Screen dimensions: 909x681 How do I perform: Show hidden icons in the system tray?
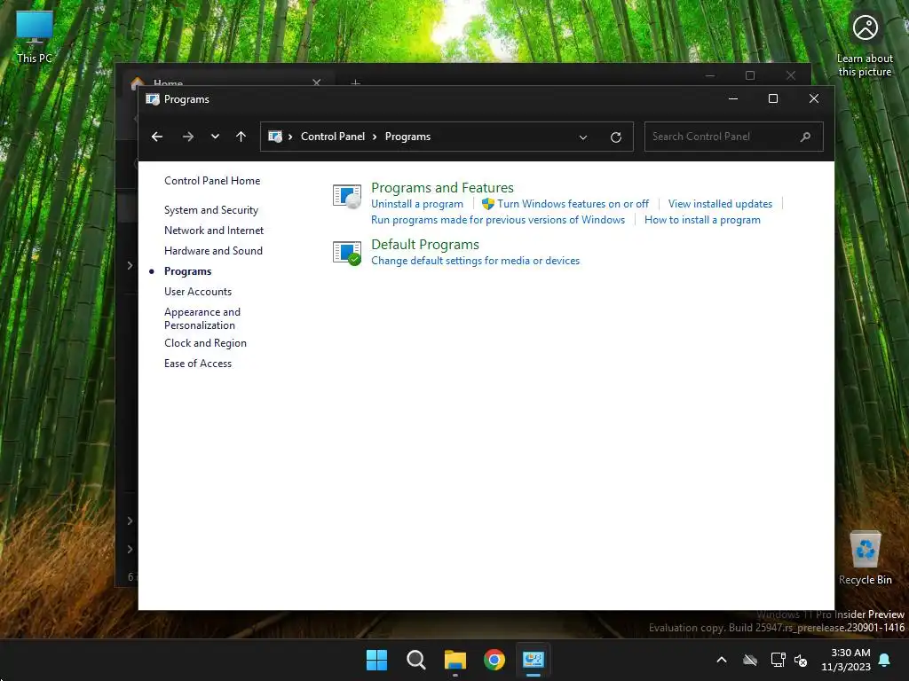pyautogui.click(x=722, y=660)
